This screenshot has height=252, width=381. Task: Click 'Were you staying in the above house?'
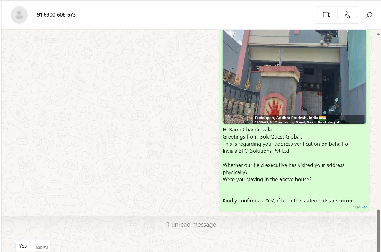coord(267,179)
